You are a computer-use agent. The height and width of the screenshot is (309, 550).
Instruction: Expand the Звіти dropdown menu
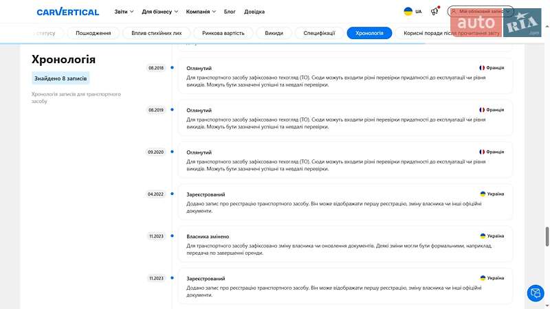124,12
